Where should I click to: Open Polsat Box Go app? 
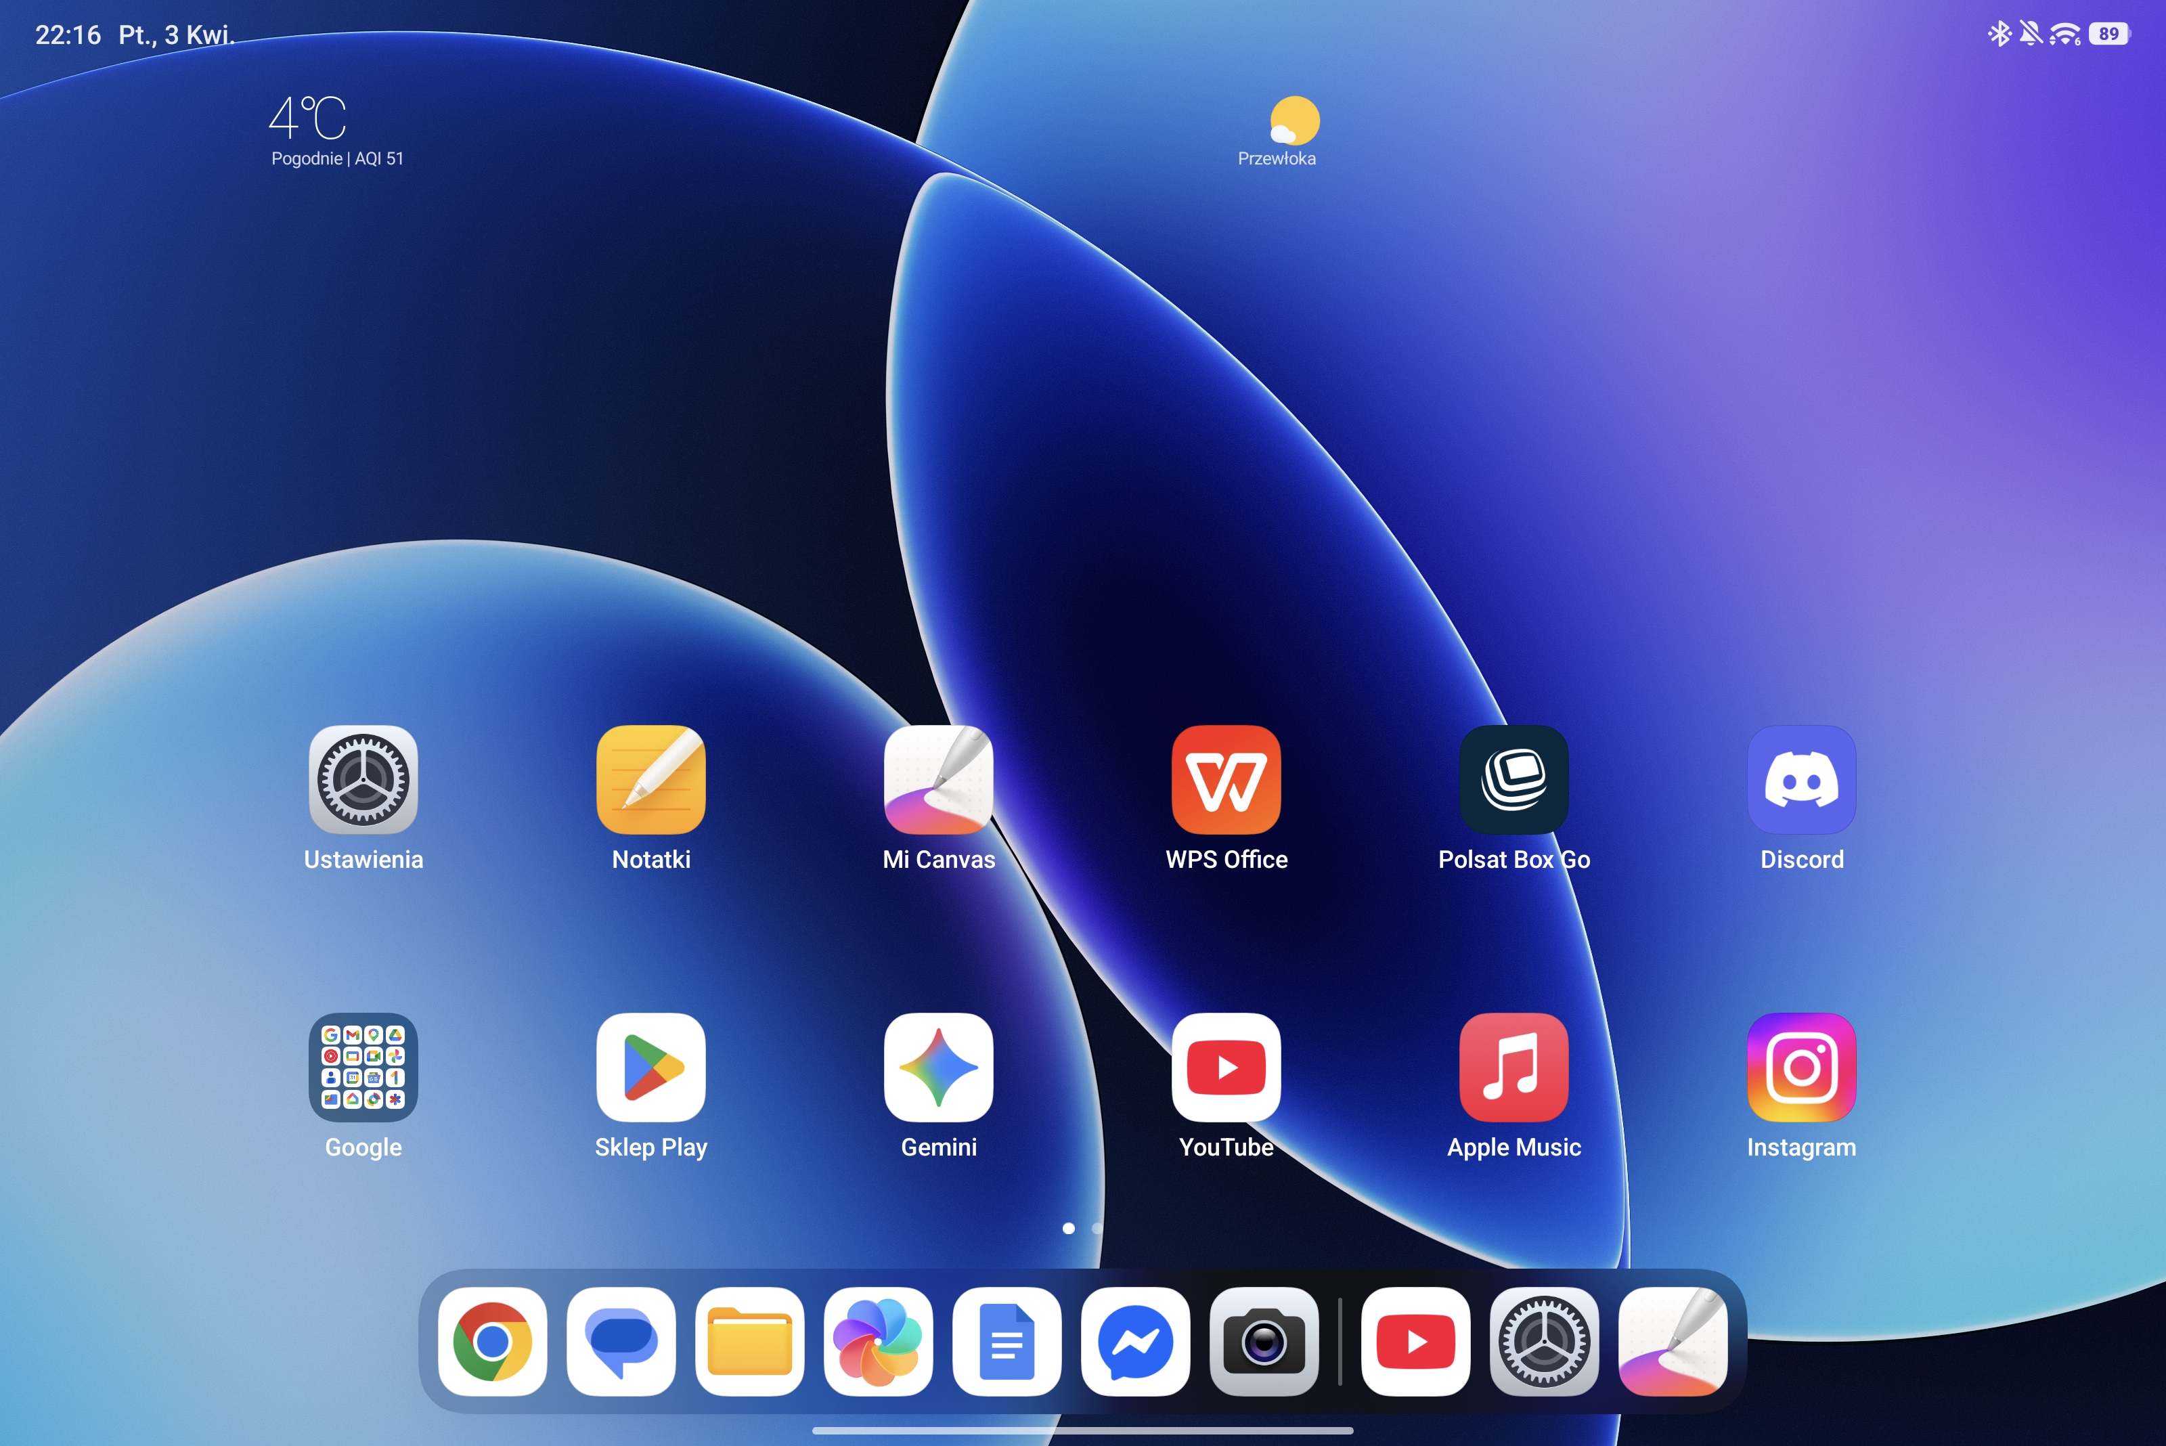(1514, 780)
